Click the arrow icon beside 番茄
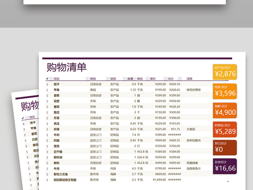This screenshot has height=190, width=253. (x=47, y=107)
